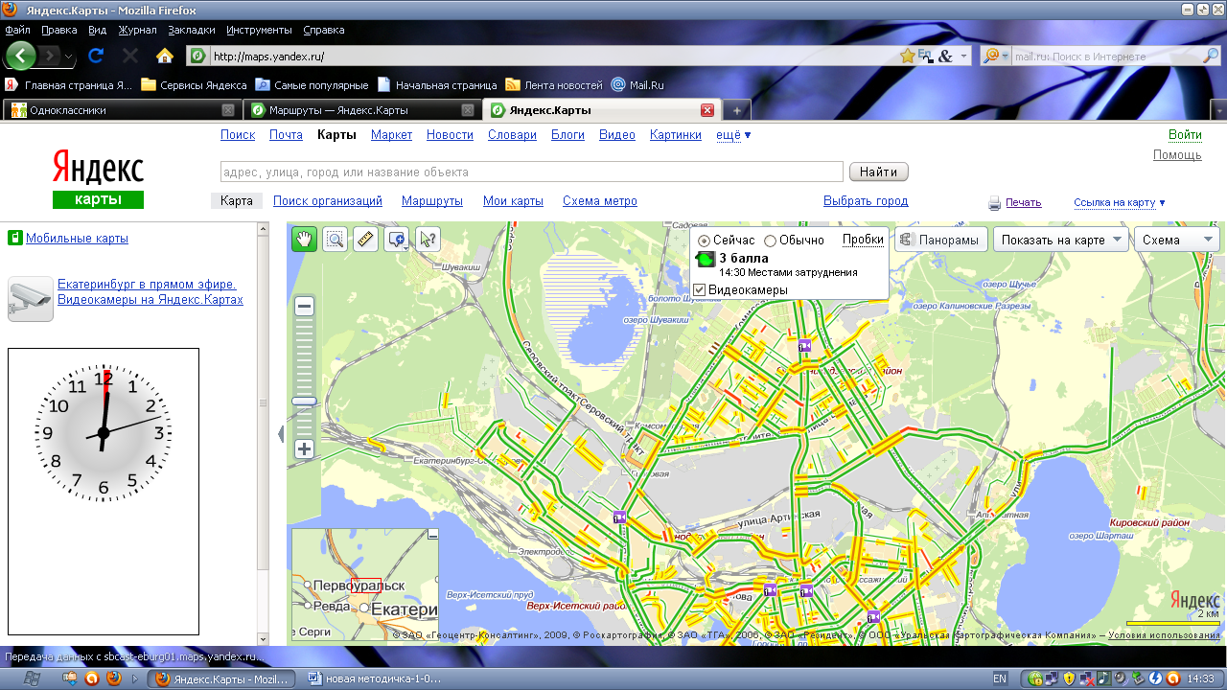Click the map zoom out minus button
1227x690 pixels.
pos(305,307)
